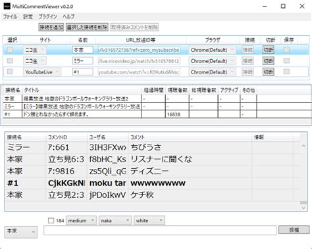Open the ヘルプ menu
This screenshot has width=312, height=249.
tap(68, 16)
